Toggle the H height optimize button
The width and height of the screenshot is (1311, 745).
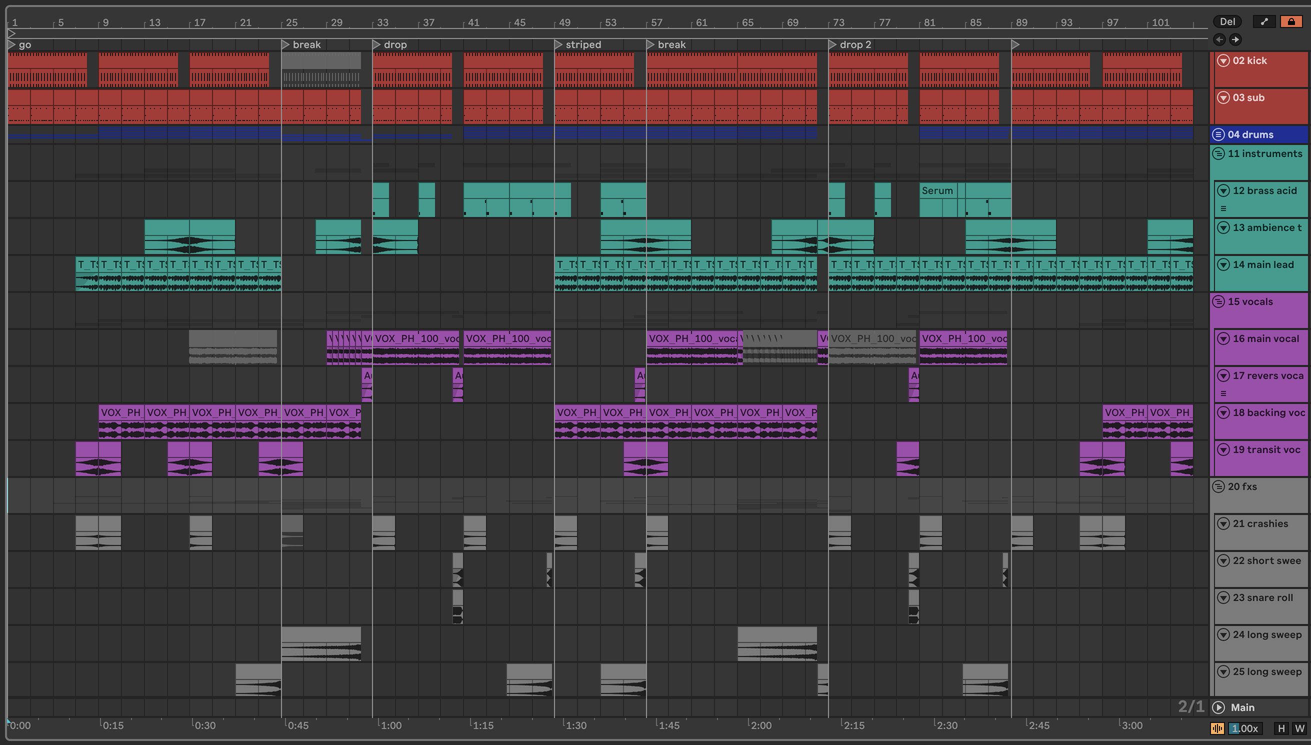pyautogui.click(x=1281, y=727)
